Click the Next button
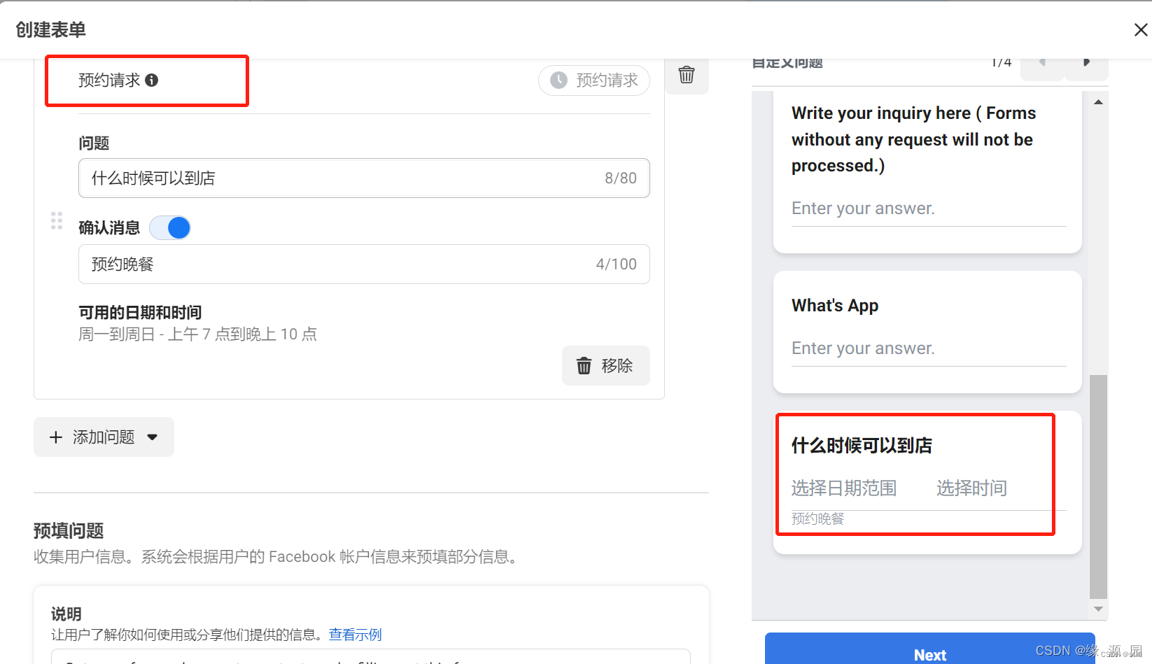 coord(930,654)
